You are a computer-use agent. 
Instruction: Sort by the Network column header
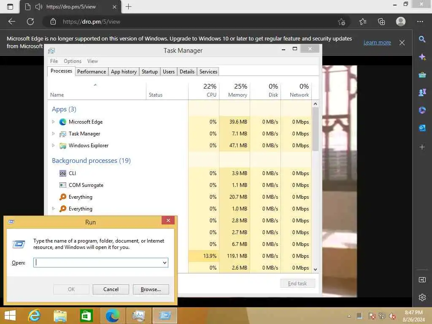(x=297, y=90)
